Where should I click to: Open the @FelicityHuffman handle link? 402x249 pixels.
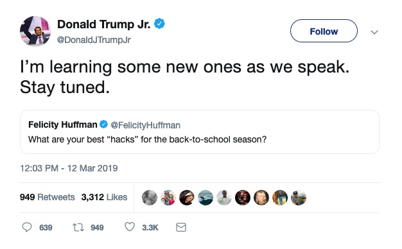[145, 125]
